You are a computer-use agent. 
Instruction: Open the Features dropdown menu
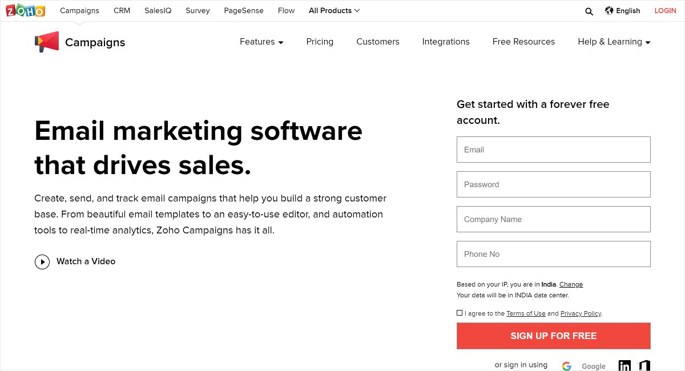261,42
